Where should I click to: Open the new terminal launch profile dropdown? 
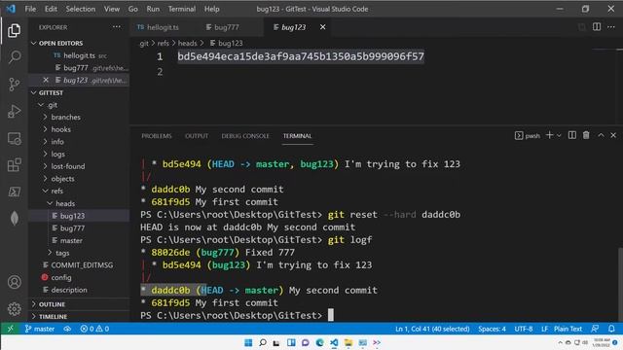click(x=559, y=136)
